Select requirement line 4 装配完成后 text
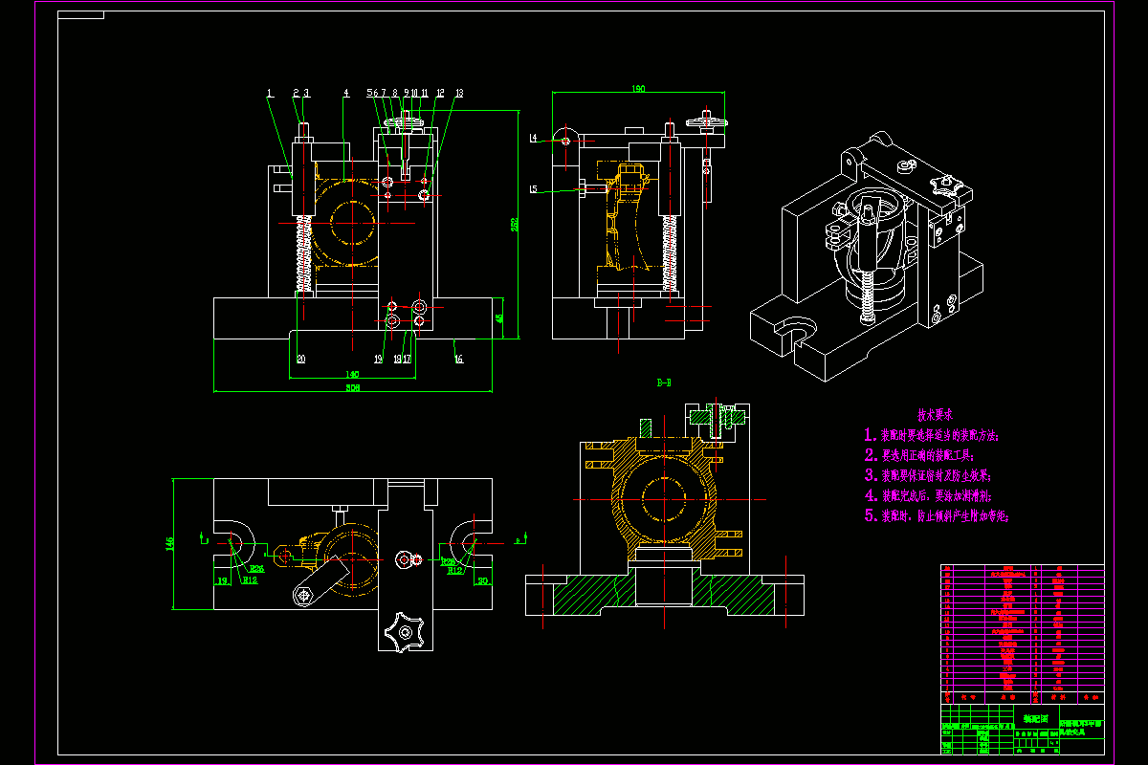The image size is (1148, 765). 930,495
